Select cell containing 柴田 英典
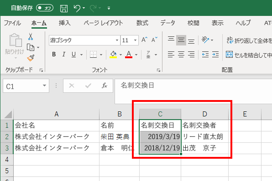This screenshot has width=272, height=181. point(120,137)
